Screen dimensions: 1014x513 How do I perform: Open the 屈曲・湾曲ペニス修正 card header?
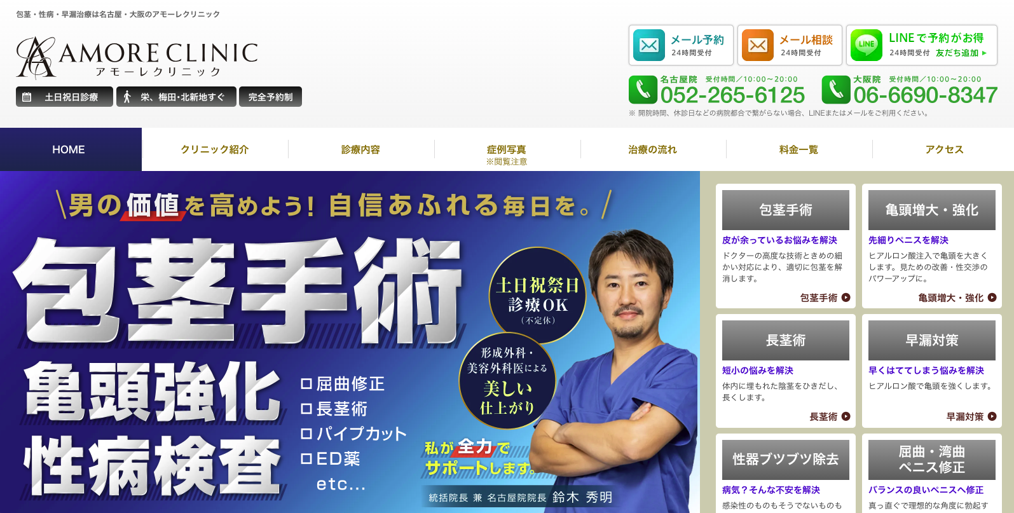click(932, 460)
